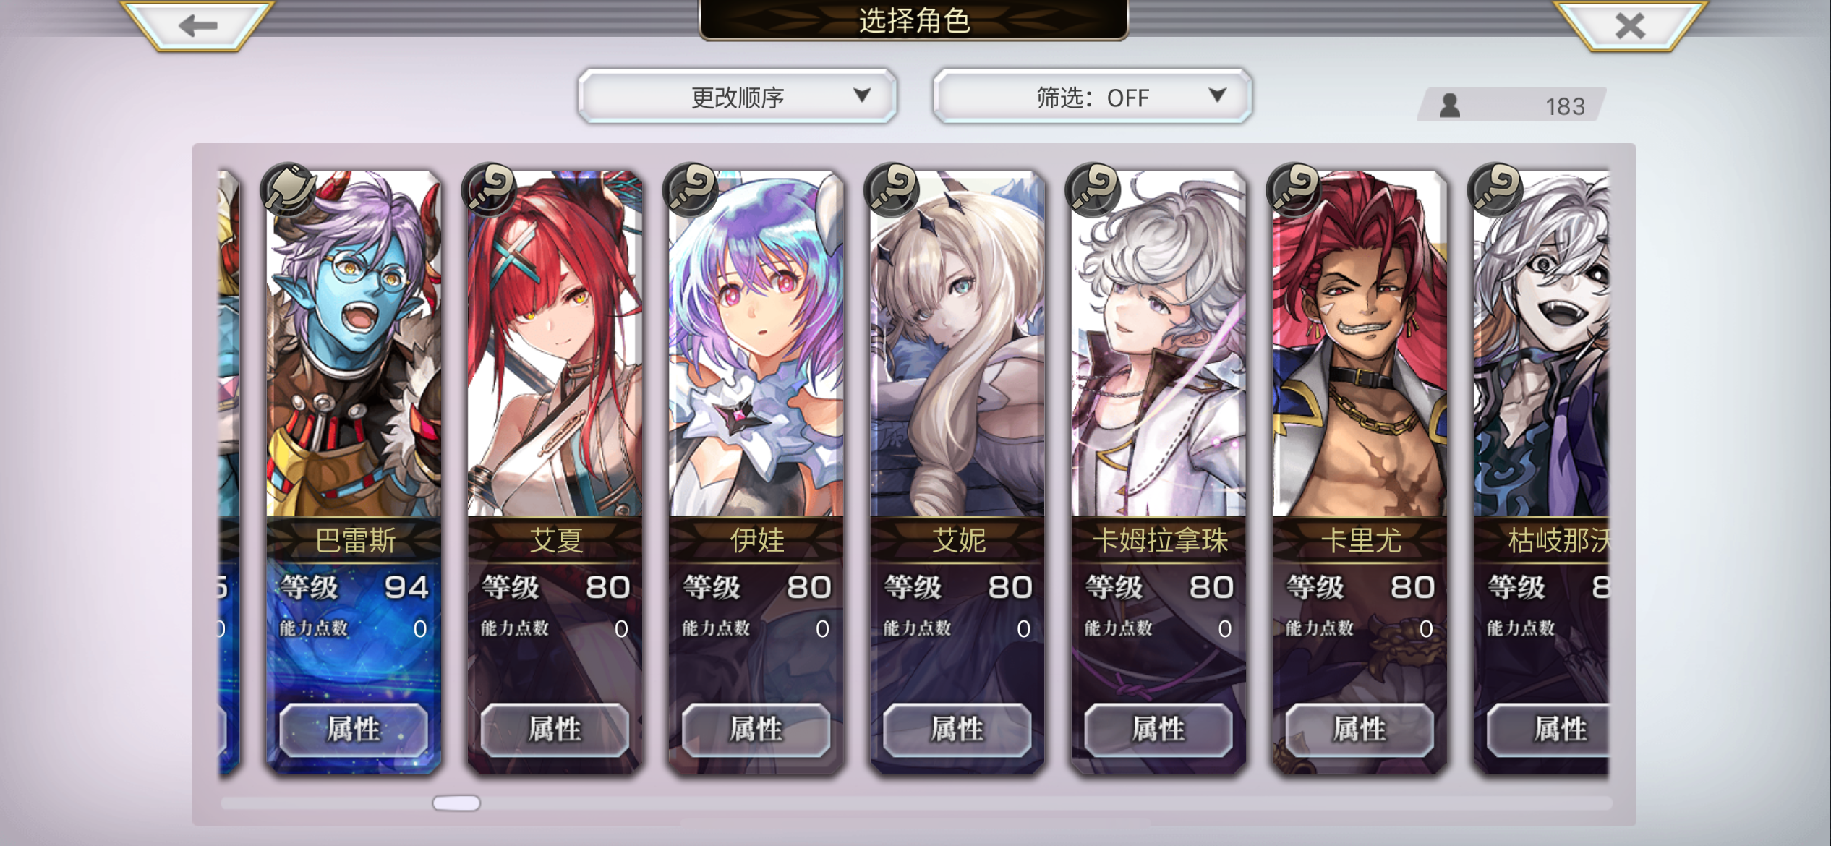
Task: Click the hammer weapon icon on 巴雷斯 card
Action: pos(289,190)
